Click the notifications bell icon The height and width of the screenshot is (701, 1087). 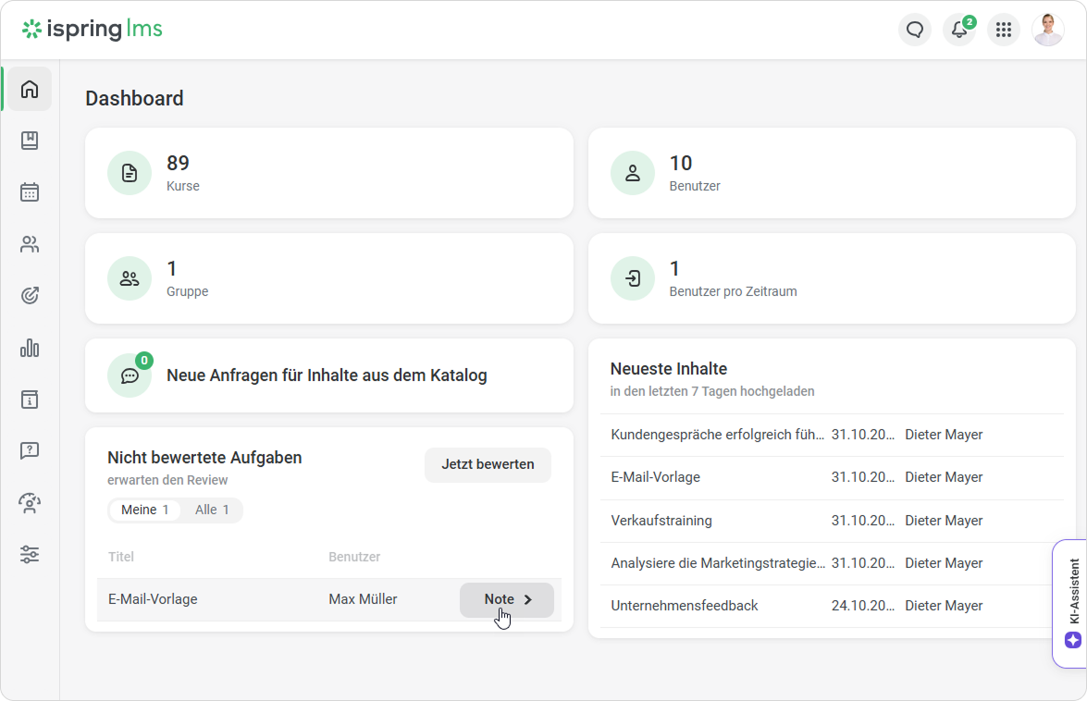click(959, 30)
